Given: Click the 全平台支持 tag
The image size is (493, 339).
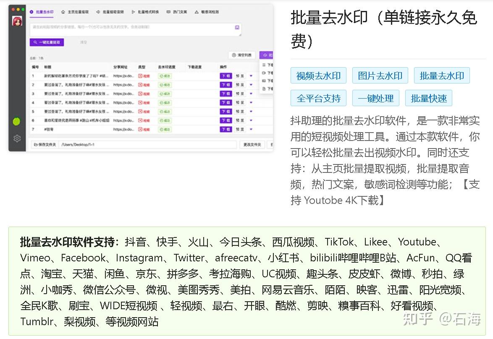Looking at the screenshot, I should pos(318,98).
